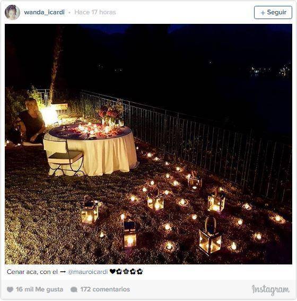297x301 pixels.
Task: Click the woman seated in the photo
Action: point(30,121)
